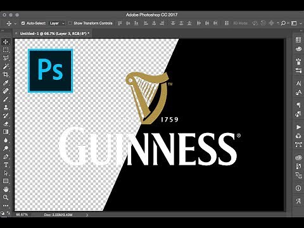Open the Paragraph Styles panel icon

click(x=298, y=114)
